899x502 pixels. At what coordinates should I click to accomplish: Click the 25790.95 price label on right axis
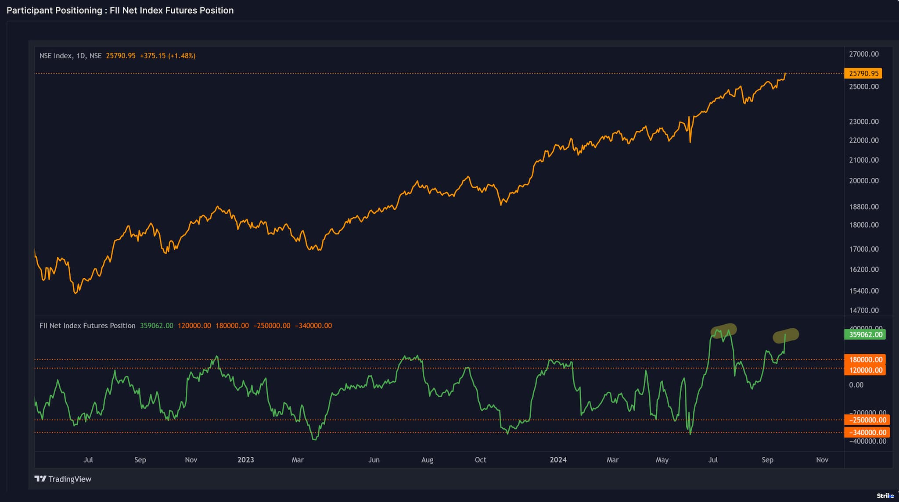point(864,73)
